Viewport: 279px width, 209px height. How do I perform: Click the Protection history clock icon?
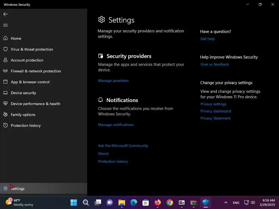[5, 125]
